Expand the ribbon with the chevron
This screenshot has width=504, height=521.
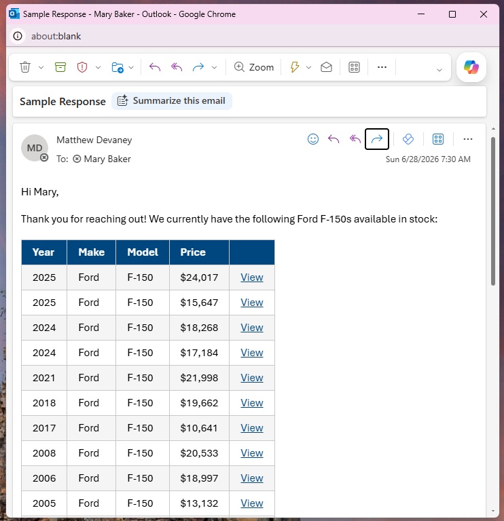tap(439, 70)
